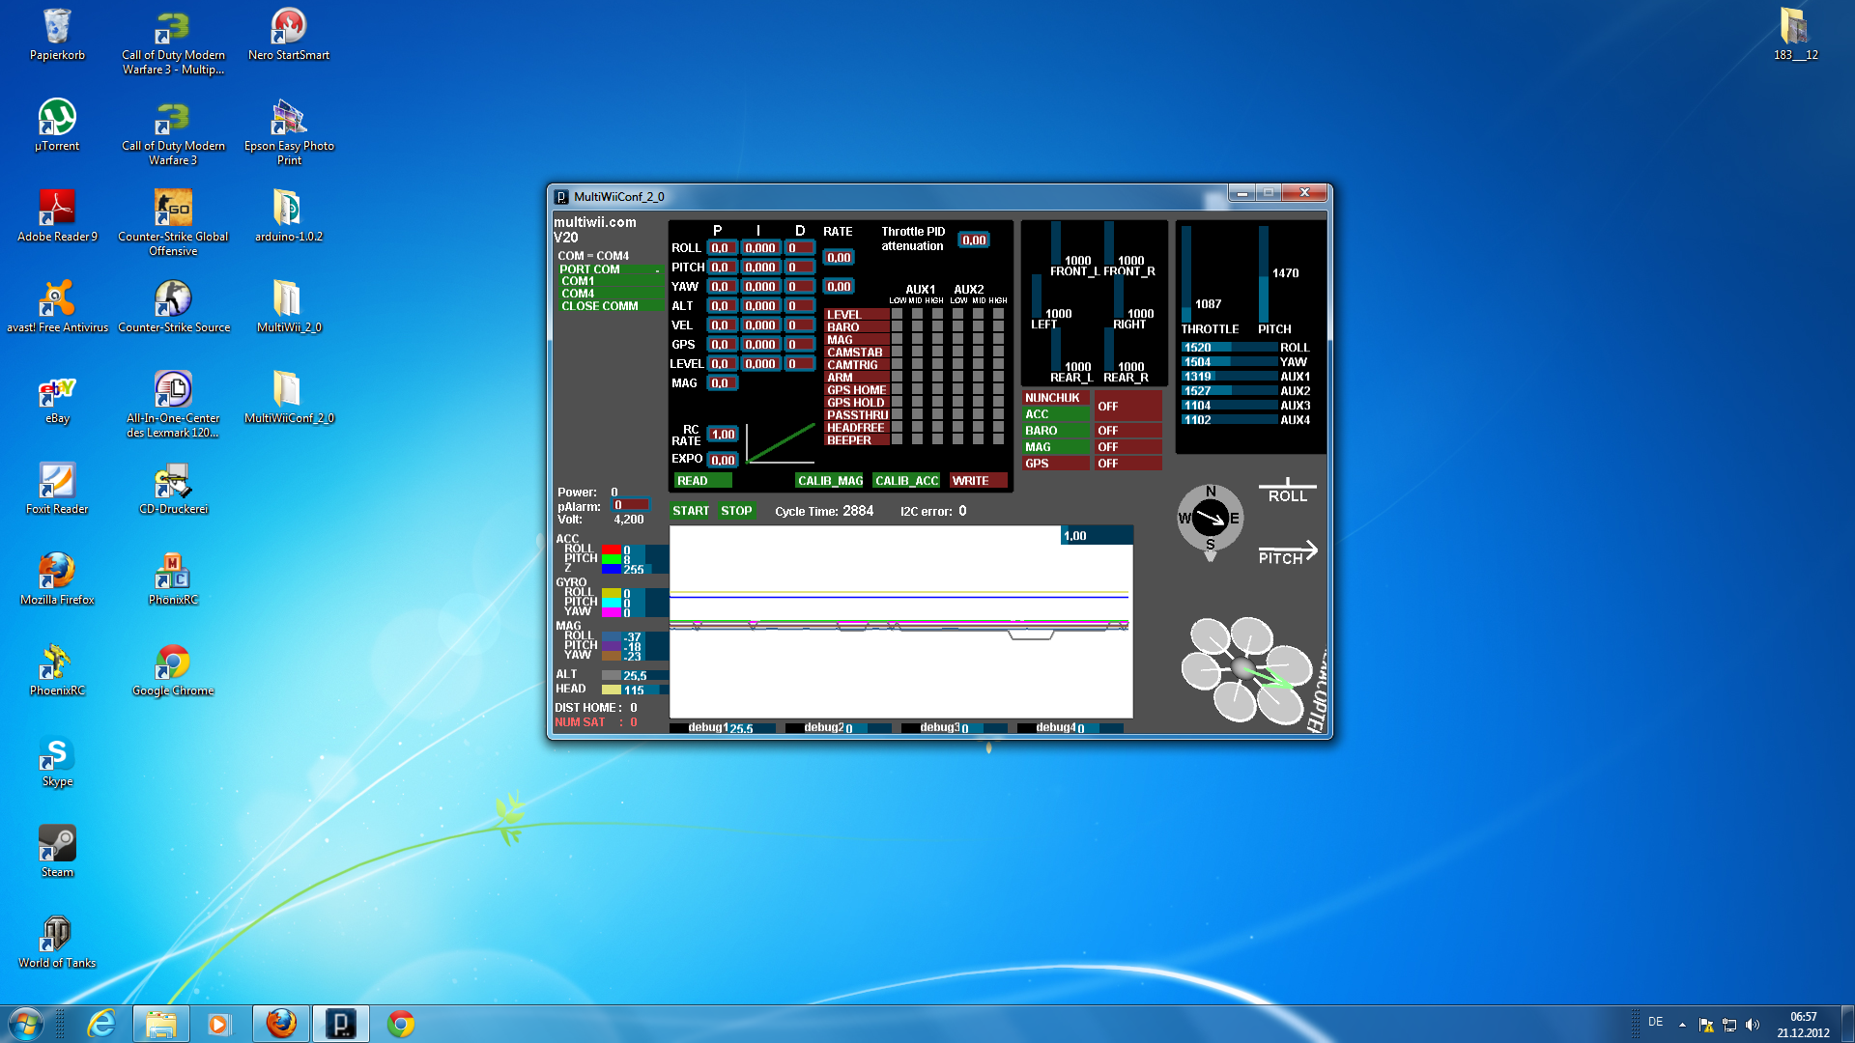Image resolution: width=1855 pixels, height=1043 pixels.
Task: Toggle ARM checkbox under AUX1 LOW
Action: tap(897, 378)
